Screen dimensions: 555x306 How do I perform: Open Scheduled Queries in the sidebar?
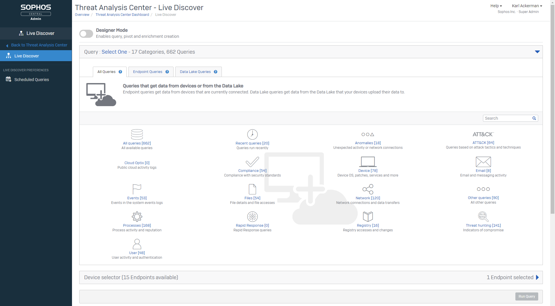coord(32,80)
